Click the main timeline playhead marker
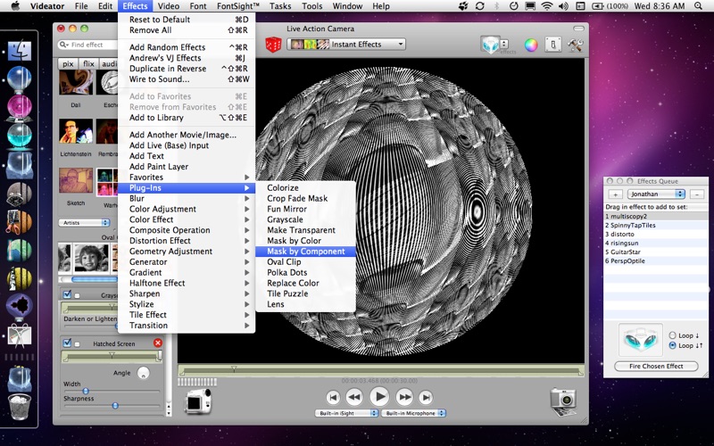The height and width of the screenshot is (446, 714). (234, 368)
